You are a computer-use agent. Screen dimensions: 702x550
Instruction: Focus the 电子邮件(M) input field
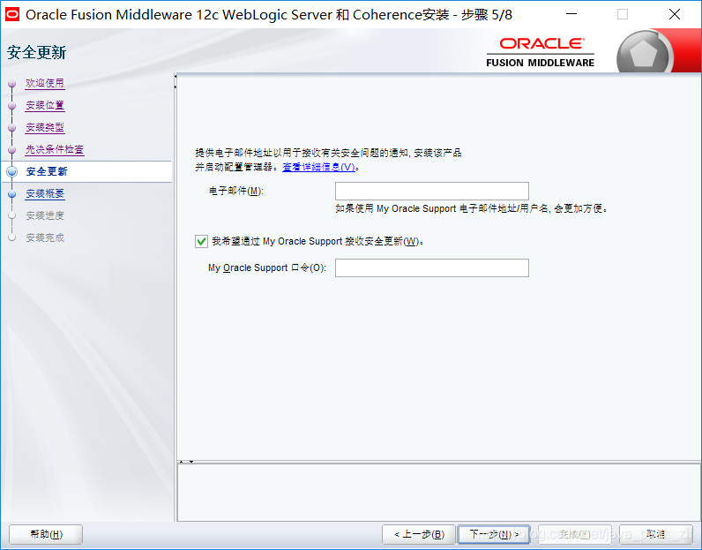tap(431, 191)
